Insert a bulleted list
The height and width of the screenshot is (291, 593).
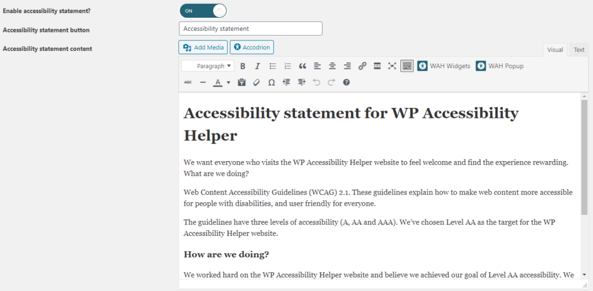tap(273, 66)
